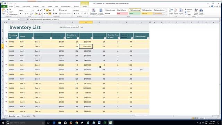The height and width of the screenshot is (125, 222).
Task: Open the Currency number format dropdown
Action: pyautogui.click(x=88, y=10)
